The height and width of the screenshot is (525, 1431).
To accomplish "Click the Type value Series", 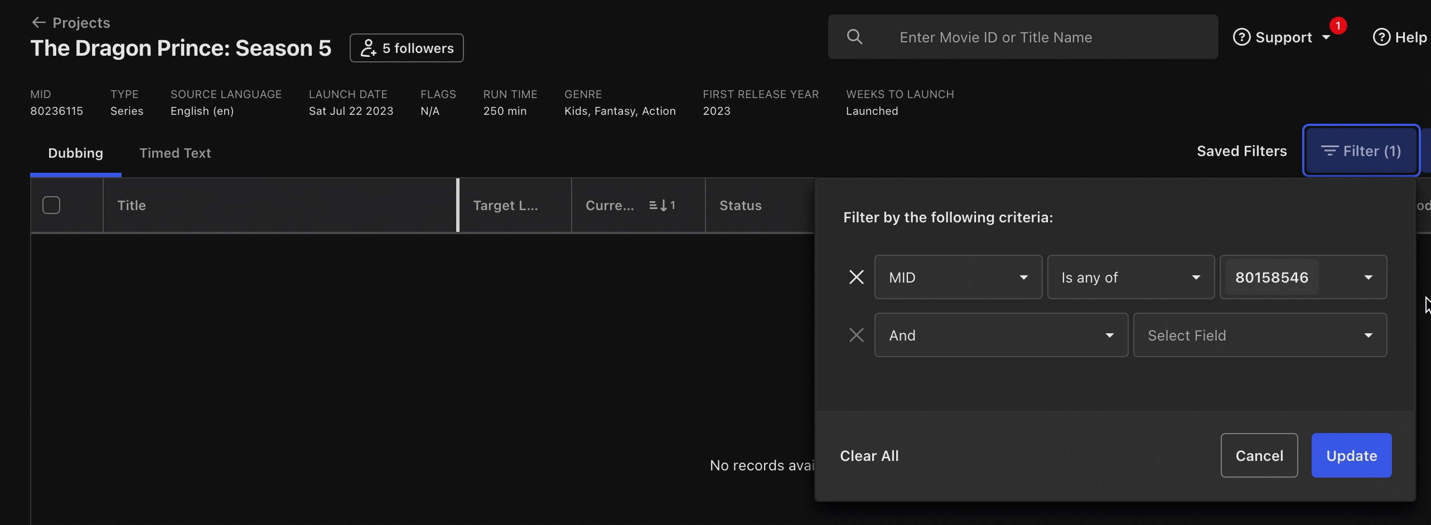I will [127, 111].
